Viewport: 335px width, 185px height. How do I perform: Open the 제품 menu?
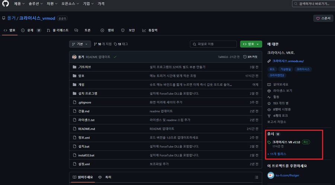pyautogui.click(x=19, y=4)
